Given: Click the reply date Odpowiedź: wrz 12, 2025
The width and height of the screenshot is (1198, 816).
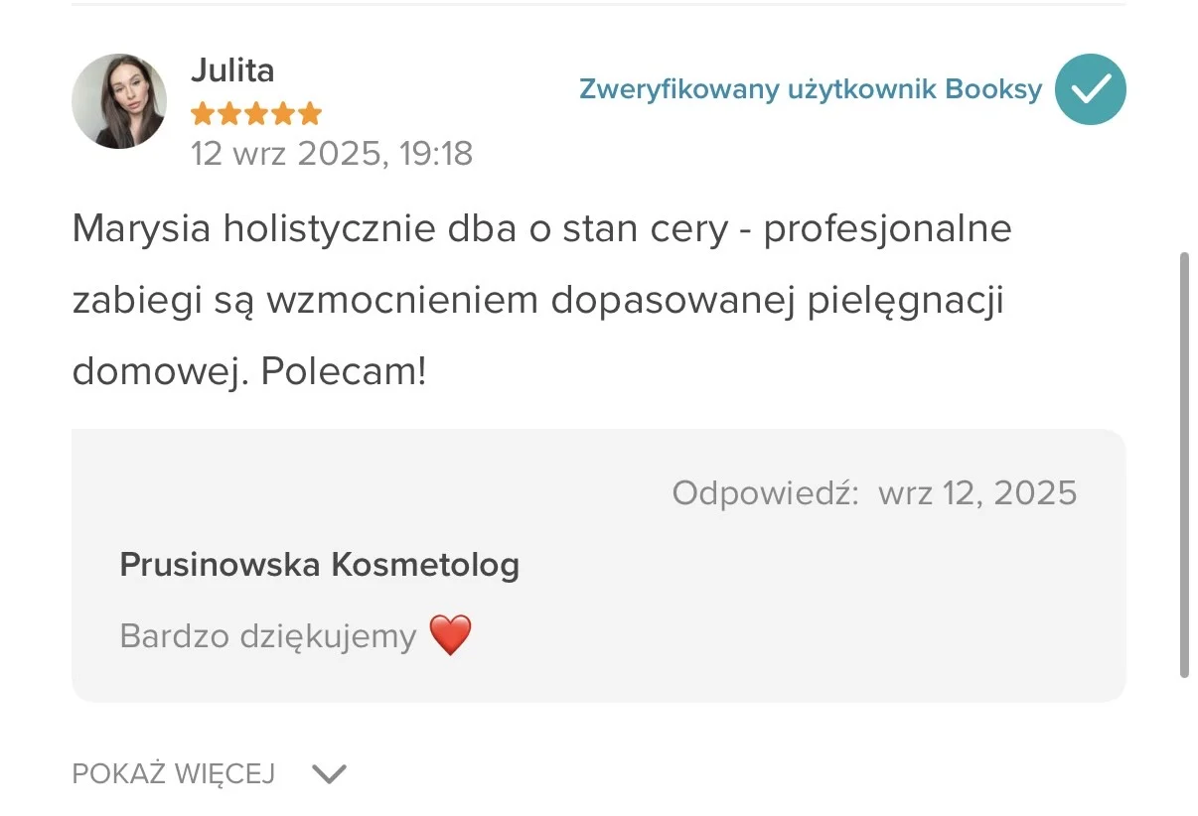Looking at the screenshot, I should tap(874, 492).
